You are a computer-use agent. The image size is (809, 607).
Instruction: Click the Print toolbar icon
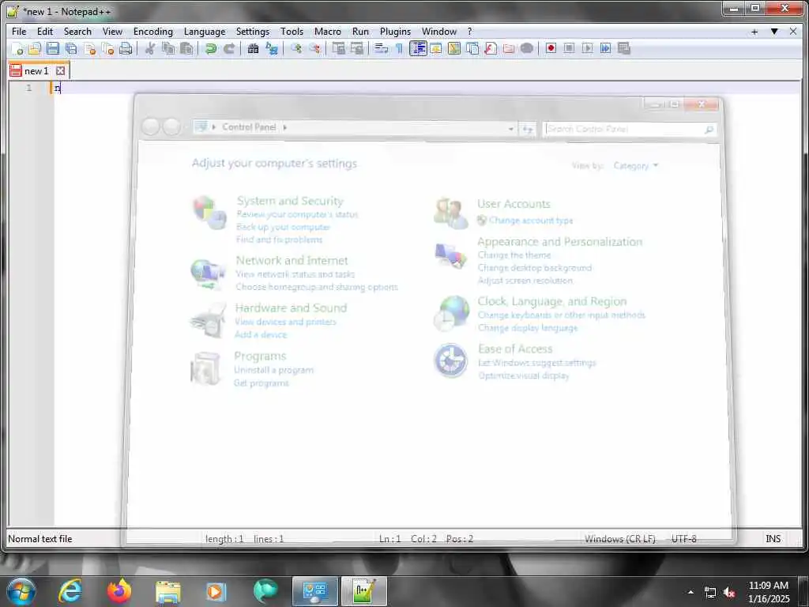[126, 48]
